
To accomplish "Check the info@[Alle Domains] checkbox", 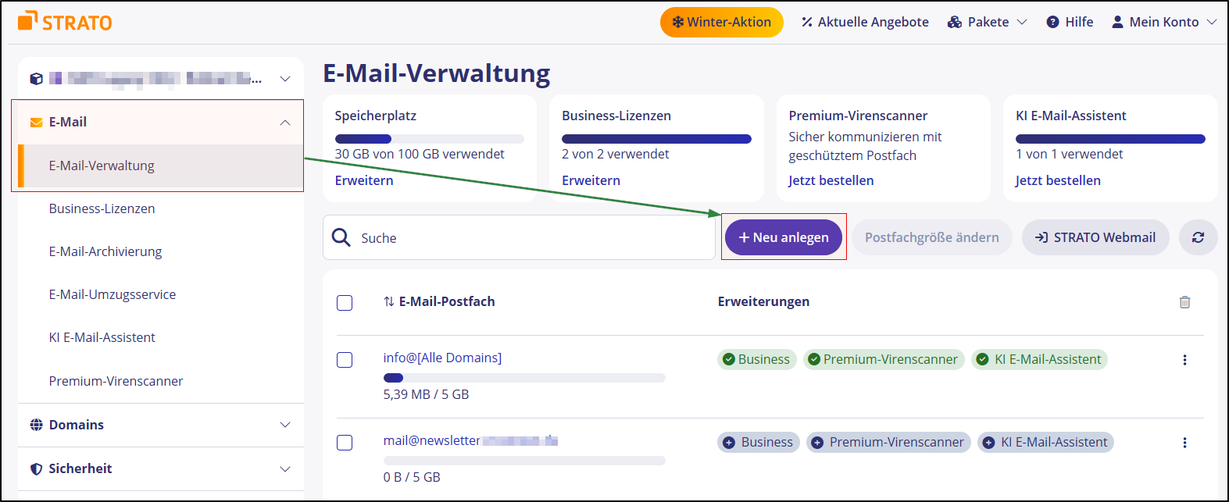I will click(345, 360).
